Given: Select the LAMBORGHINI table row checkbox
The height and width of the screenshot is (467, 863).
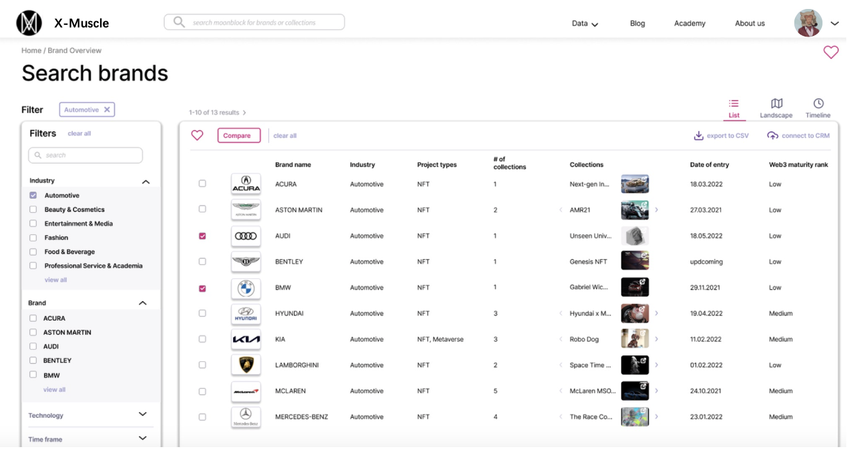Looking at the screenshot, I should [202, 365].
